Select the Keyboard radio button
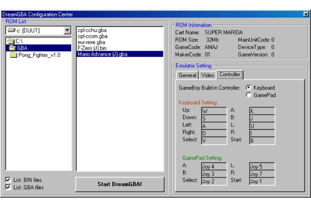The width and height of the screenshot is (311, 207). point(248,87)
